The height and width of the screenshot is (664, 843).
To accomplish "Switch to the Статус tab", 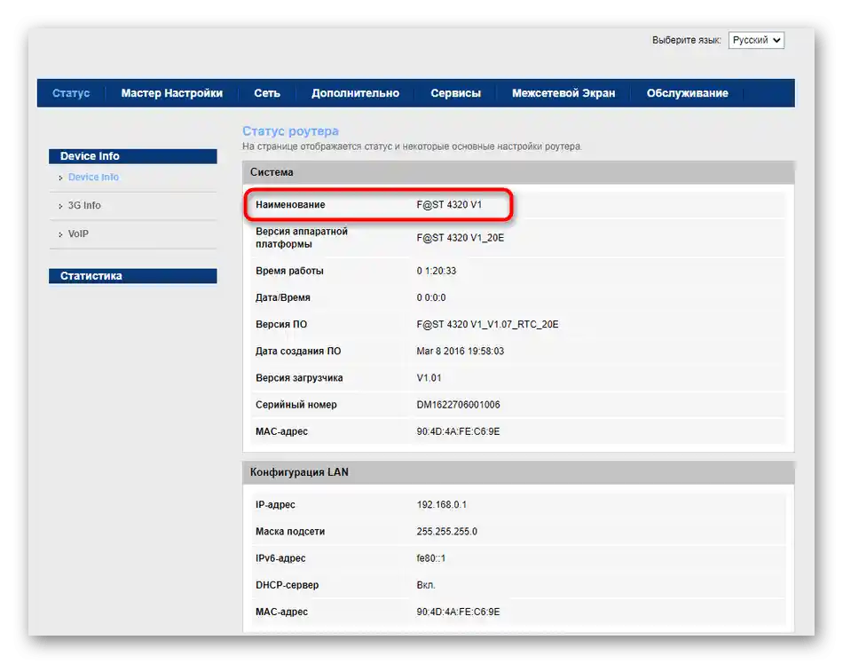I will [x=71, y=93].
